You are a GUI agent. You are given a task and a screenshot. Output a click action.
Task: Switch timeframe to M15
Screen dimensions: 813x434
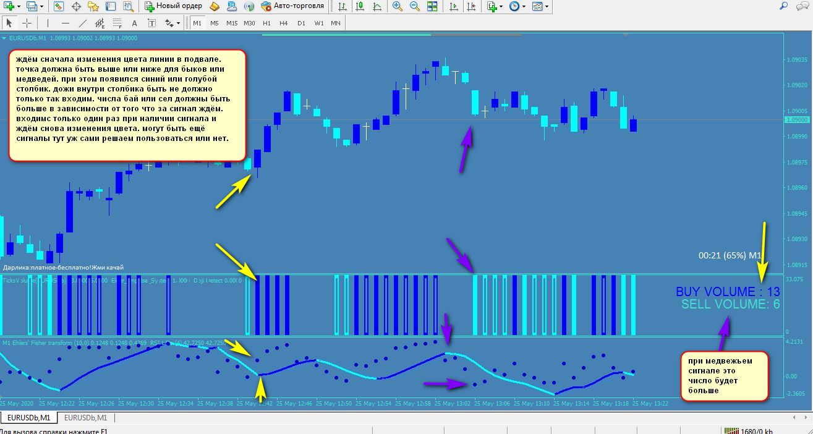click(231, 23)
